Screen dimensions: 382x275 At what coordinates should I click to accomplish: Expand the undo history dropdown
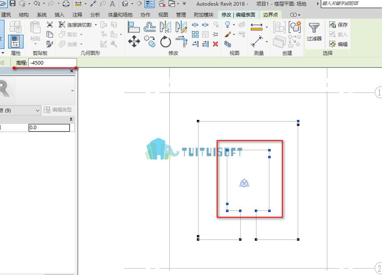(44, 4)
